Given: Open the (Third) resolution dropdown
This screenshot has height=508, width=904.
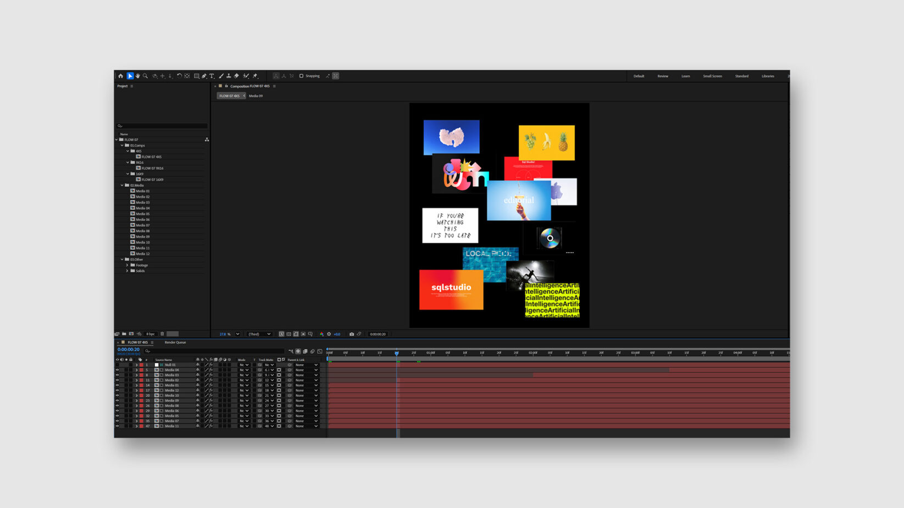Looking at the screenshot, I should (259, 334).
